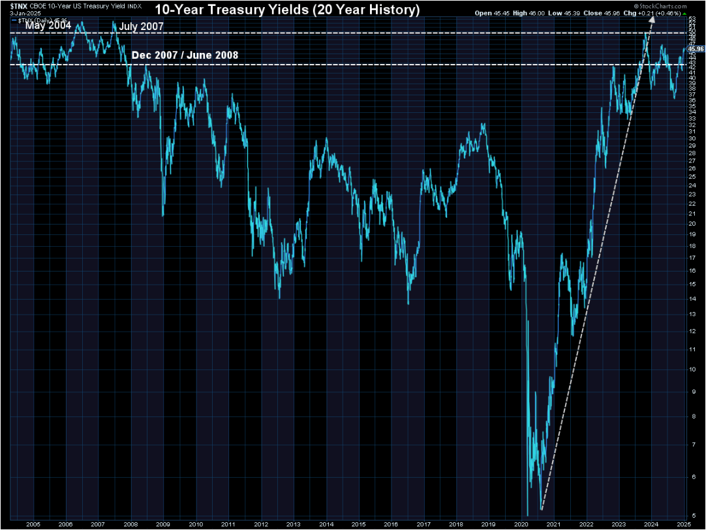Image resolution: width=706 pixels, height=530 pixels.
Task: Click the y-axis value 9
Action: [694, 392]
